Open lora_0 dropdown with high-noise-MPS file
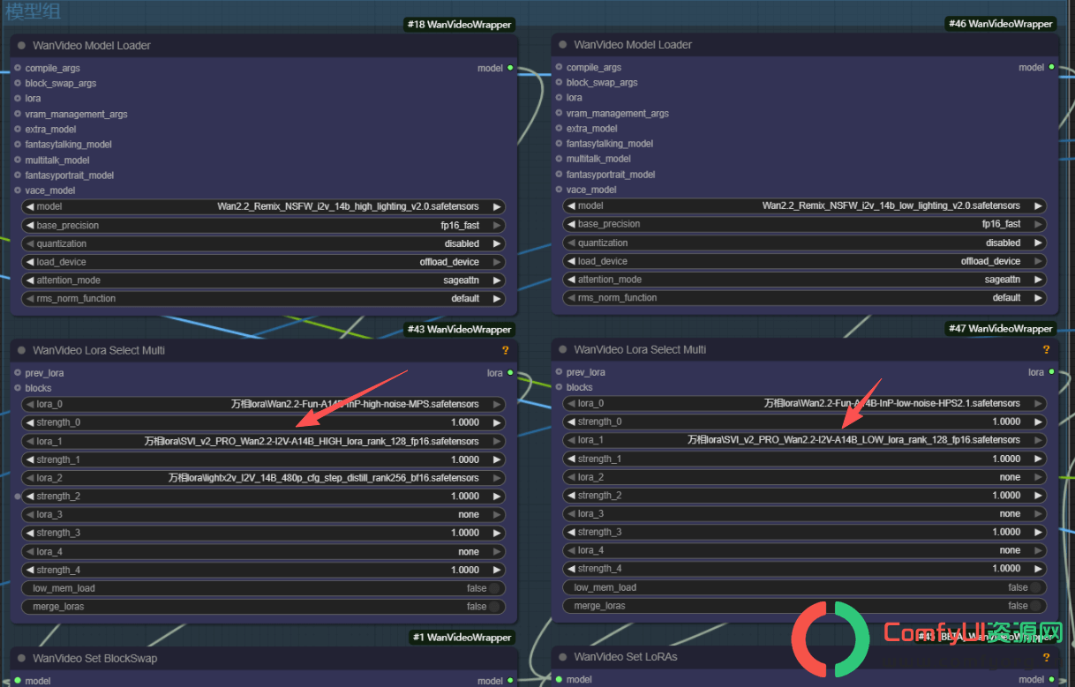Image resolution: width=1075 pixels, height=687 pixels. pyautogui.click(x=264, y=405)
